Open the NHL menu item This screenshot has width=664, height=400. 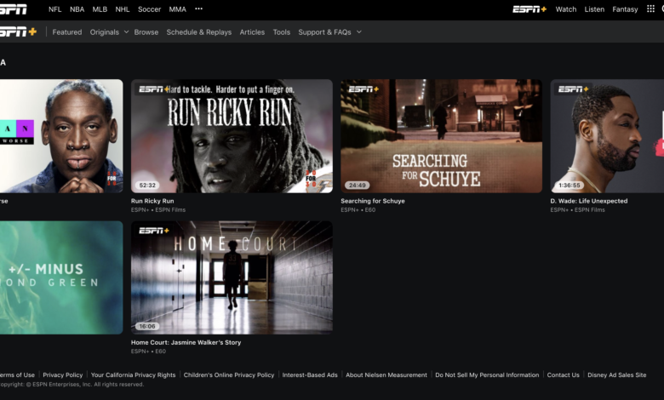[123, 9]
